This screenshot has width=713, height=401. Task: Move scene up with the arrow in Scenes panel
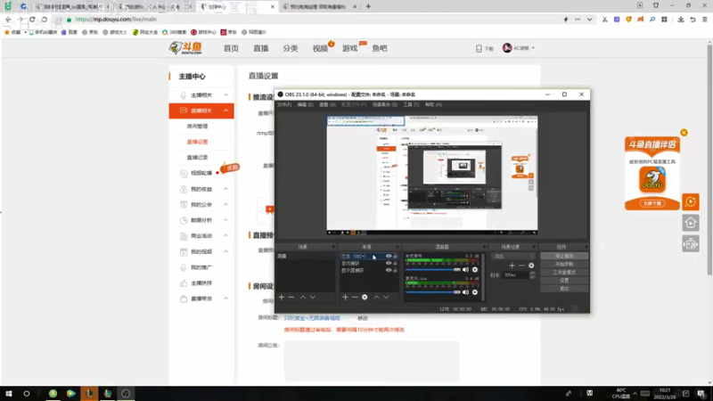point(303,297)
